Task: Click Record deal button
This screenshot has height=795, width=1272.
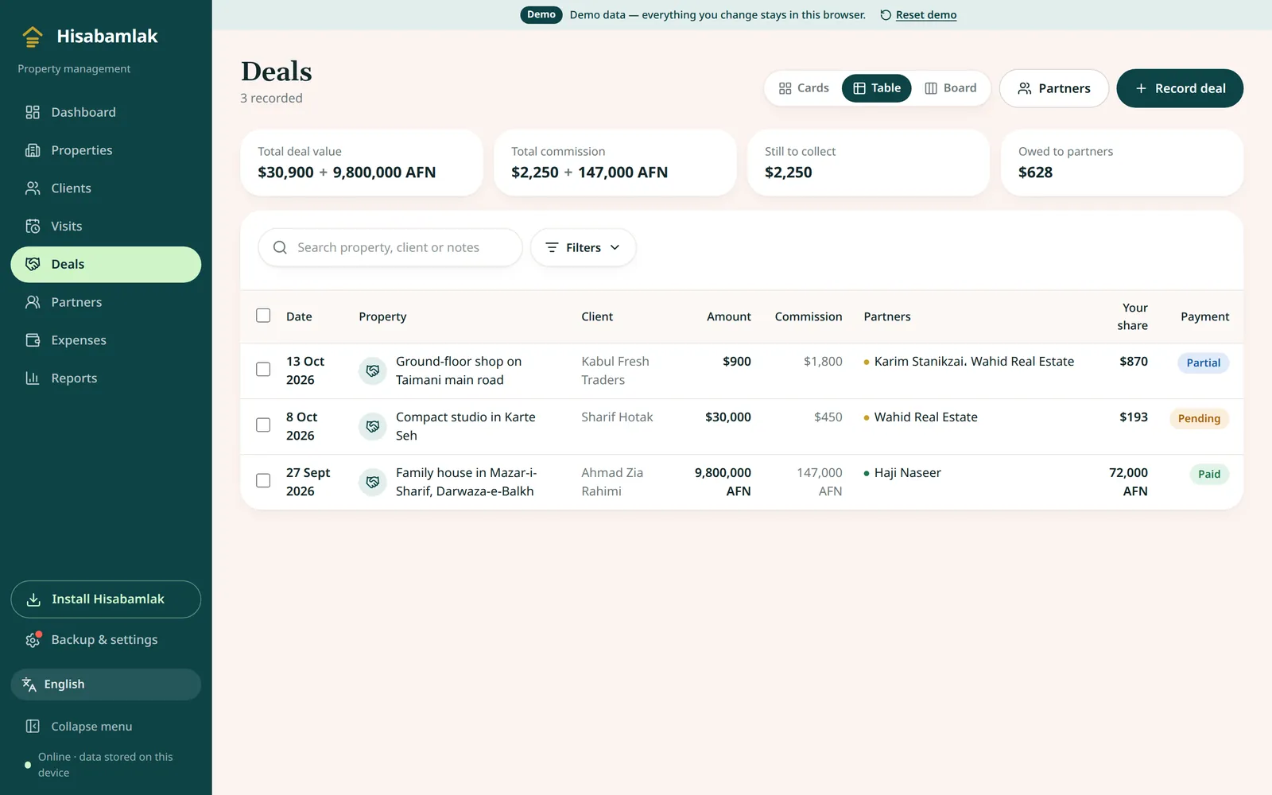Action: (x=1180, y=88)
